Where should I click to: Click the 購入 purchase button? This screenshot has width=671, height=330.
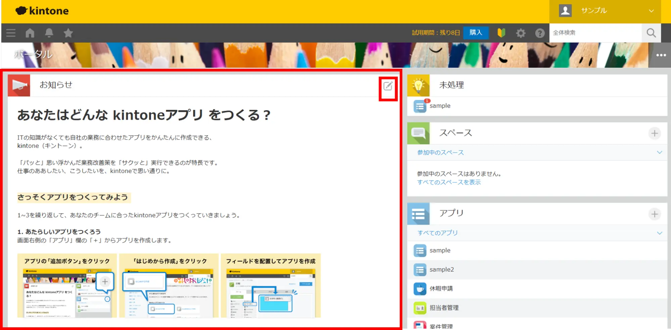click(x=476, y=33)
